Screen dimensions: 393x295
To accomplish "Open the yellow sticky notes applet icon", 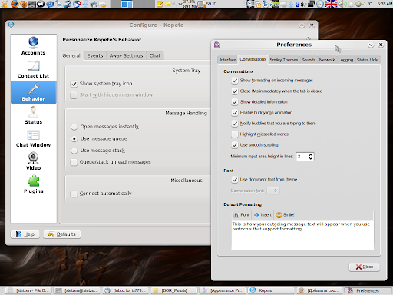I will click(160, 4).
